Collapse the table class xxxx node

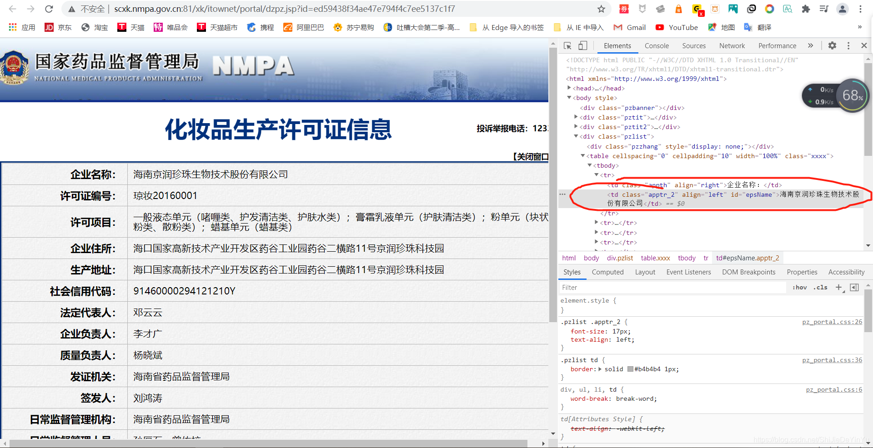pyautogui.click(x=583, y=156)
